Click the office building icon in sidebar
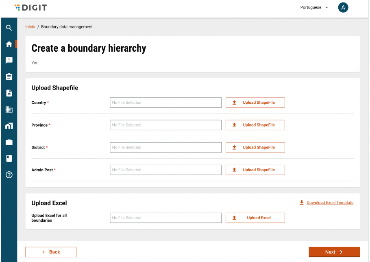Screen dimensions: 370x262 (x=9, y=109)
